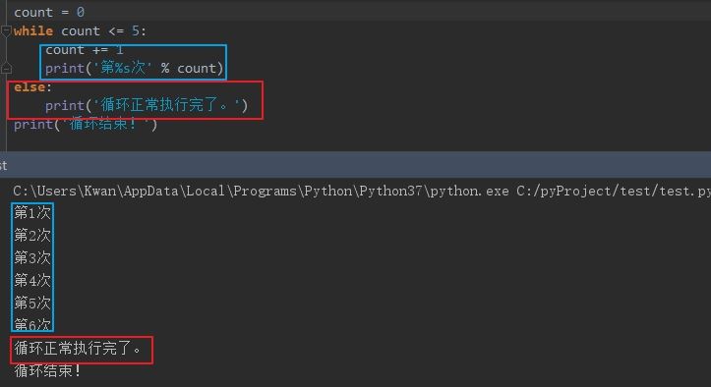
Task: Click the '第1次' console output line
Action: pyautogui.click(x=32, y=212)
